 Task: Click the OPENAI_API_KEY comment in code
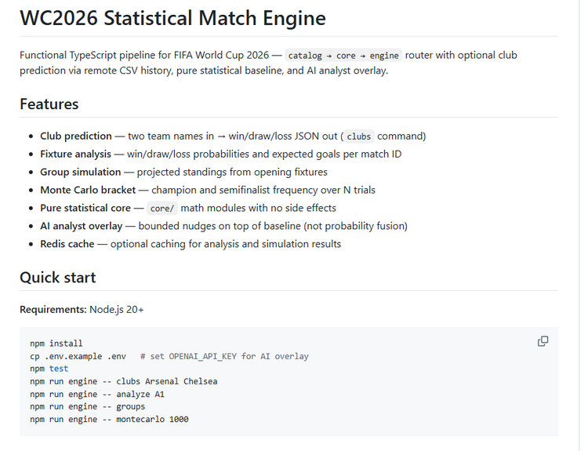225,356
